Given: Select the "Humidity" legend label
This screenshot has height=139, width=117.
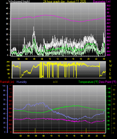Looking at the screenshot, I should coord(22,82).
